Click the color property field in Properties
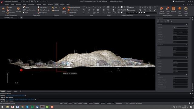This screenshot has height=109, width=194. pyautogui.click(x=180, y=28)
